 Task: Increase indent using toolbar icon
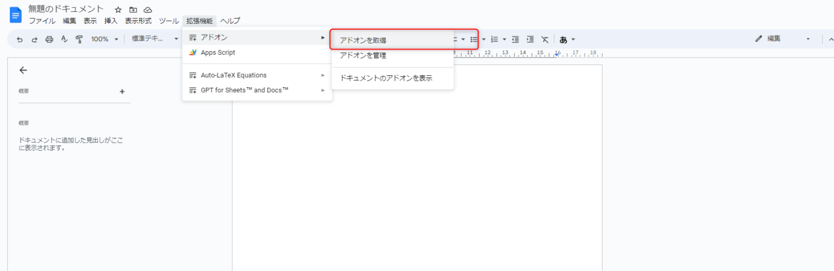530,40
